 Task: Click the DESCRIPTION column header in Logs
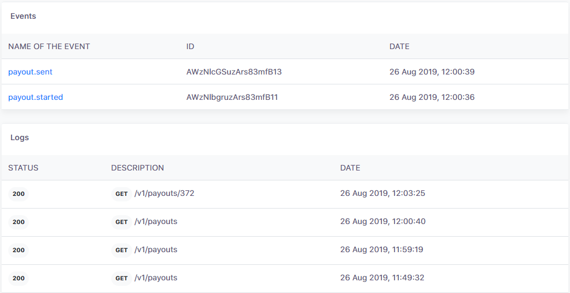(137, 168)
